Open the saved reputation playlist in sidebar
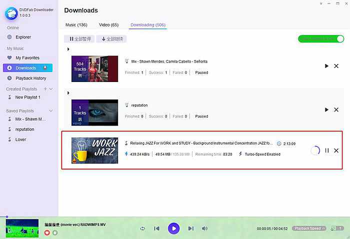350x239 pixels. (24, 129)
